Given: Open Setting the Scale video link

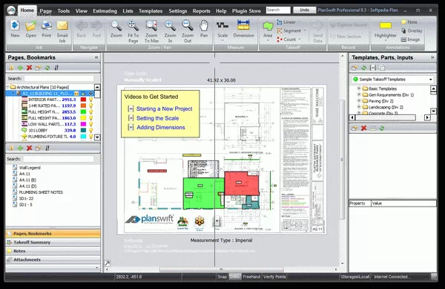Looking at the screenshot, I should pos(157,118).
